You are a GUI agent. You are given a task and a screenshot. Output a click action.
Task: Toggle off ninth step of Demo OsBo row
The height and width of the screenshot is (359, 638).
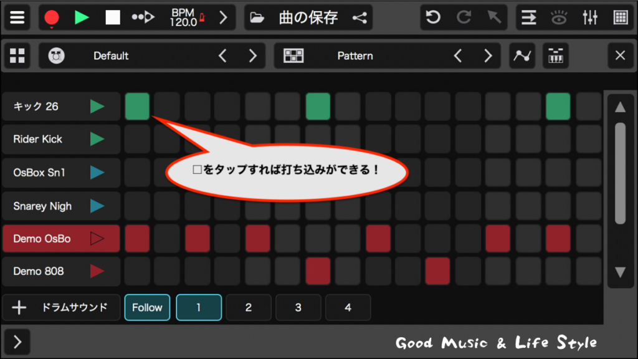[x=378, y=239]
